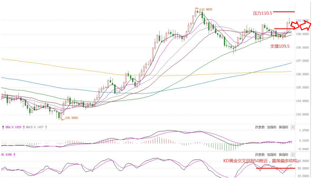Click 加指标 in the KD panel
Screen dimensions: 317x181
point(272,155)
